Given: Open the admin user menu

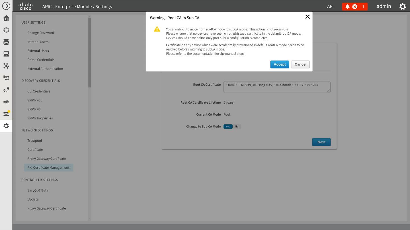Looking at the screenshot, I should tap(384, 6).
